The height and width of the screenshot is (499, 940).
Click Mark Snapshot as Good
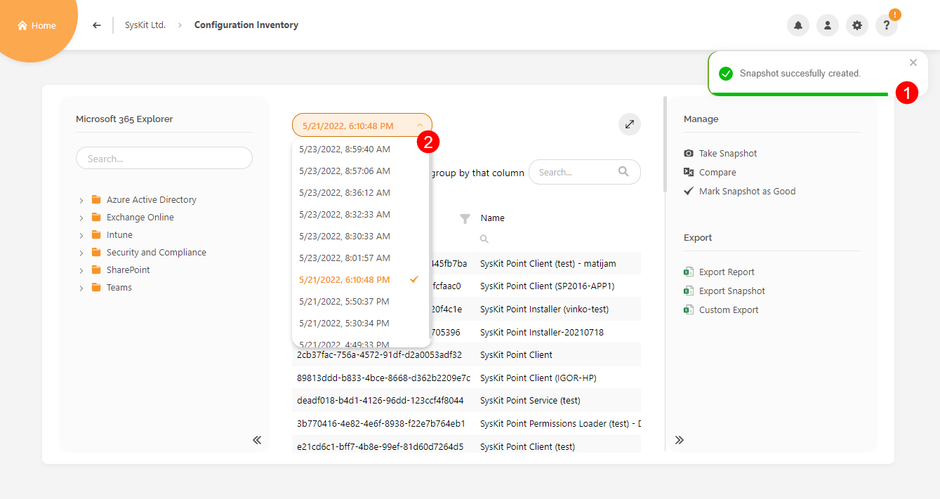(748, 191)
